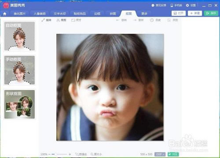
Task: Select the crop (裁剪) scissors tool
Action: pyautogui.click(x=58, y=20)
